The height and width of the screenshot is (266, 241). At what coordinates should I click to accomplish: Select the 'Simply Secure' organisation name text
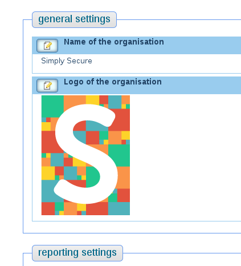click(67, 61)
